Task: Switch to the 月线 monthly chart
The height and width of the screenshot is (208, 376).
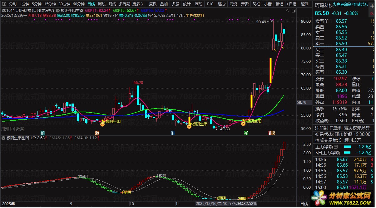Action: [112, 4]
